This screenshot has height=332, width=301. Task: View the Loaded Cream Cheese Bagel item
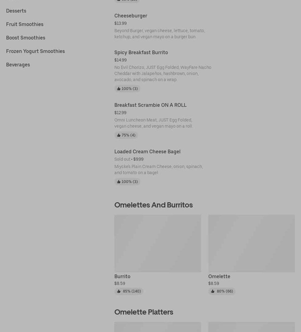tap(147, 151)
